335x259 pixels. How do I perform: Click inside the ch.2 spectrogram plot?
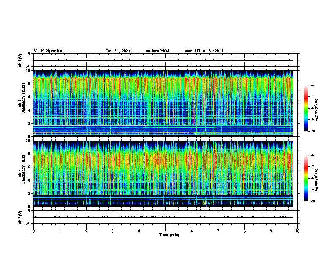pos(163,174)
